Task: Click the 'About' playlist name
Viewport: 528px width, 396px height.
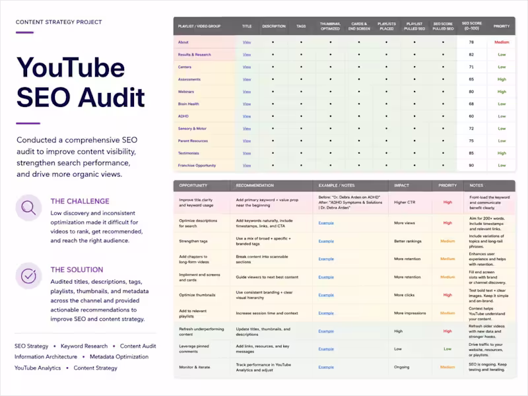Action: click(x=183, y=42)
